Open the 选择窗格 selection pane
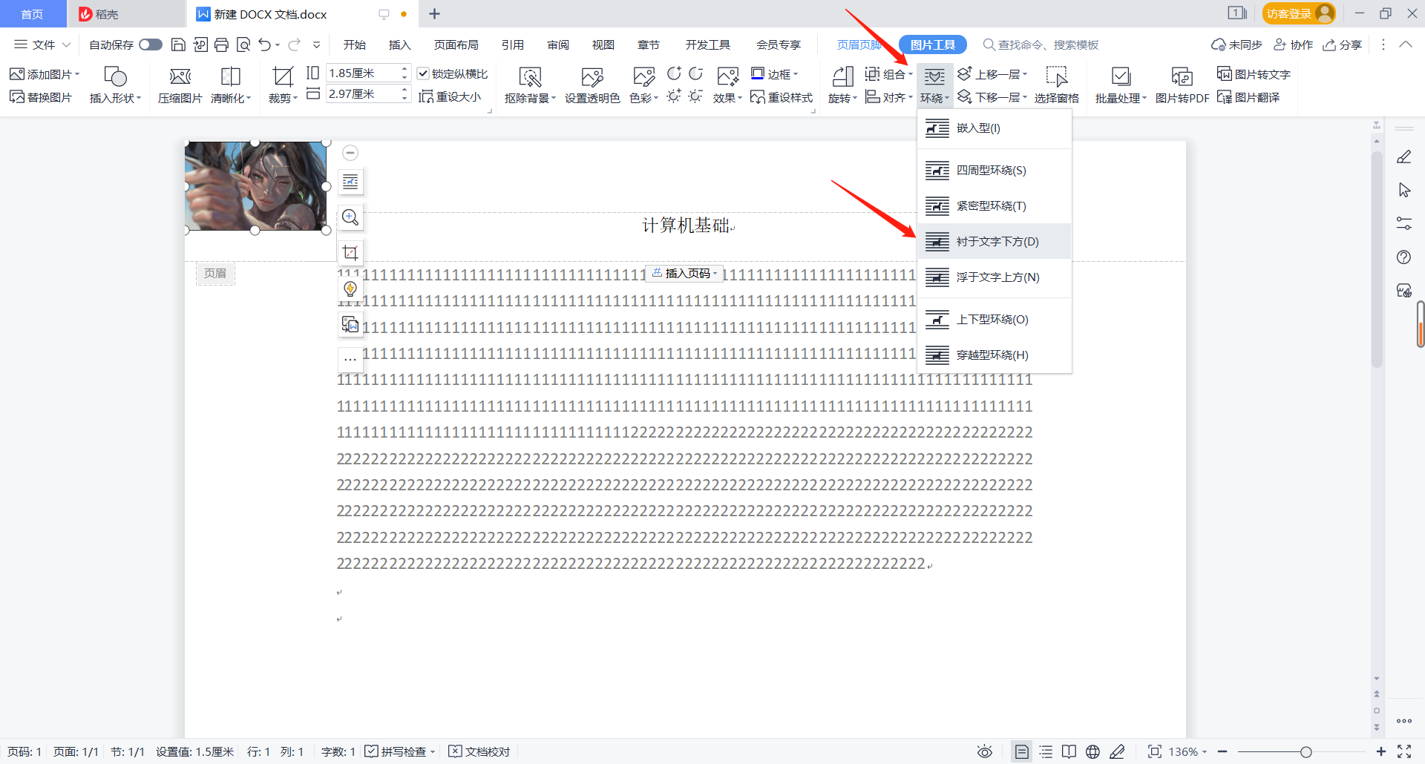The width and height of the screenshot is (1425, 764). 1057,84
